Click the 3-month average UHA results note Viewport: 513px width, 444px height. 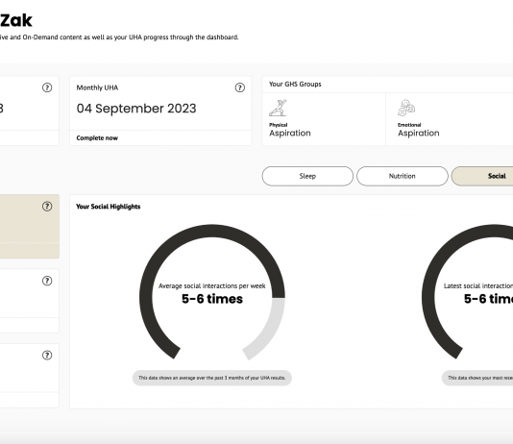click(x=212, y=378)
